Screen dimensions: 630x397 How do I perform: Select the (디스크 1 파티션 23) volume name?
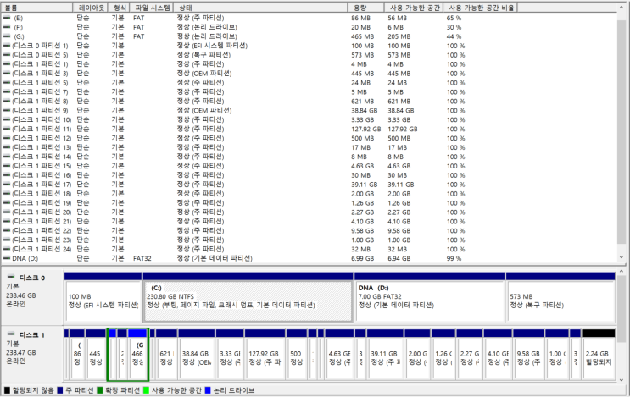tap(42, 240)
